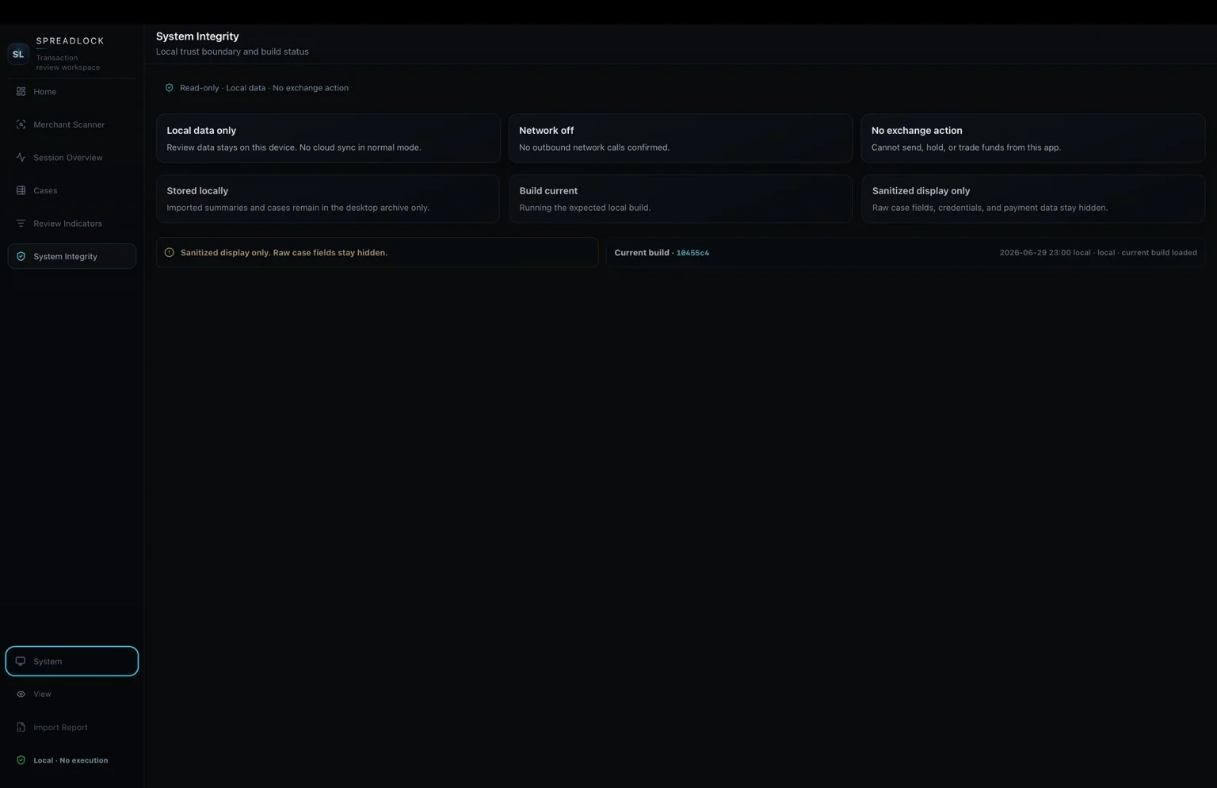Open Session Overview

(x=71, y=158)
